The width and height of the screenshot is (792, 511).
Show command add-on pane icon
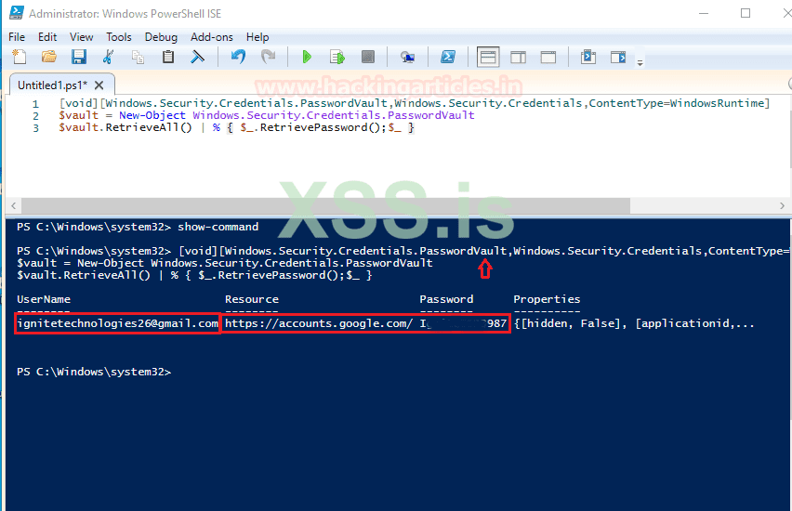coord(618,57)
